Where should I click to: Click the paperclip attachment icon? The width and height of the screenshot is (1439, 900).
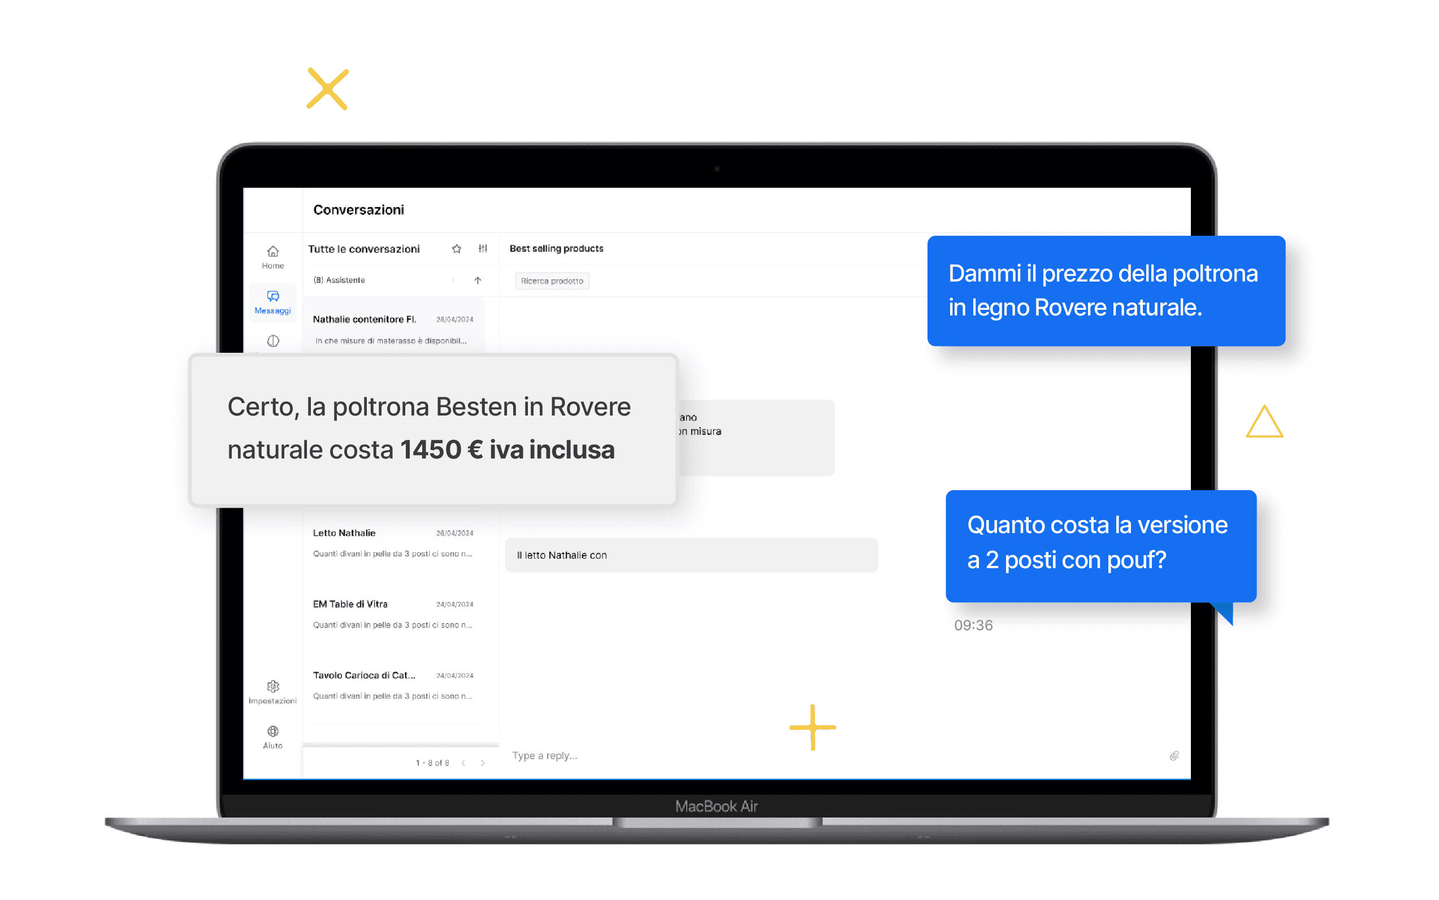pyautogui.click(x=1173, y=756)
